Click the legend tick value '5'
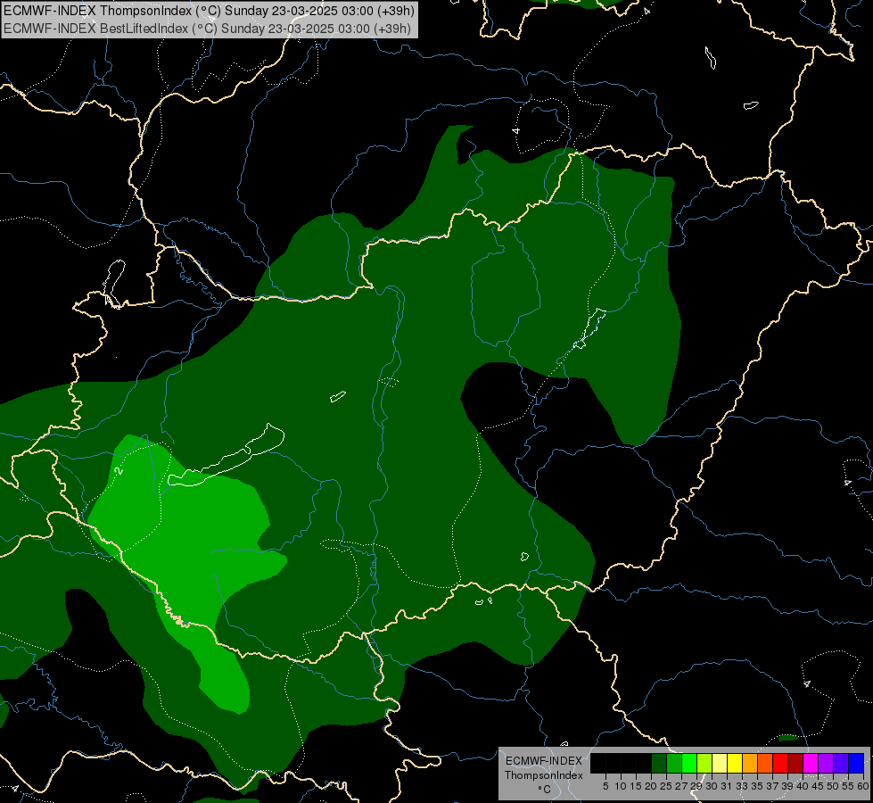 [605, 786]
